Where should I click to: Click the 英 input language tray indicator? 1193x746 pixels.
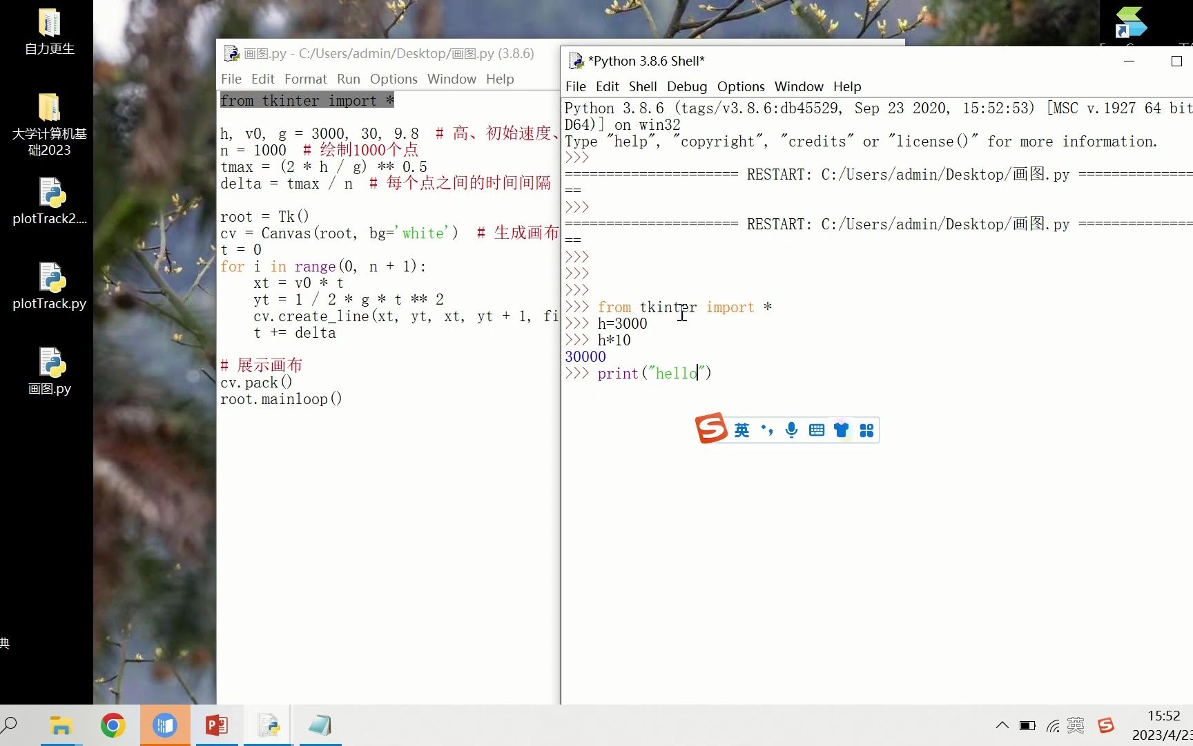pyautogui.click(x=1076, y=725)
